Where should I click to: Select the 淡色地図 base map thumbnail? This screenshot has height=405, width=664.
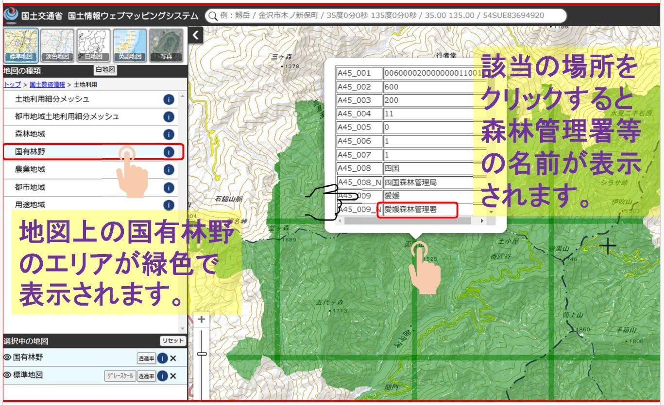tap(57, 45)
